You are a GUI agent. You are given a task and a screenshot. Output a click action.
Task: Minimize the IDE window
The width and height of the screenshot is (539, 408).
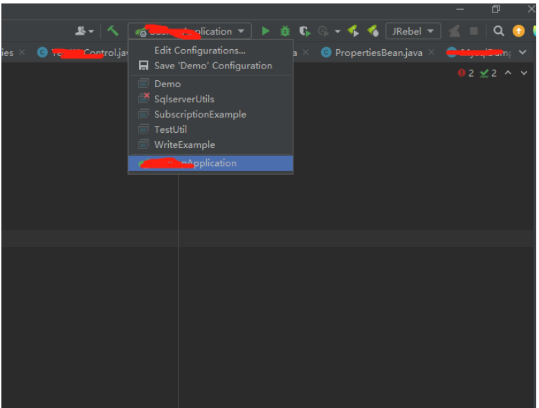[x=460, y=9]
